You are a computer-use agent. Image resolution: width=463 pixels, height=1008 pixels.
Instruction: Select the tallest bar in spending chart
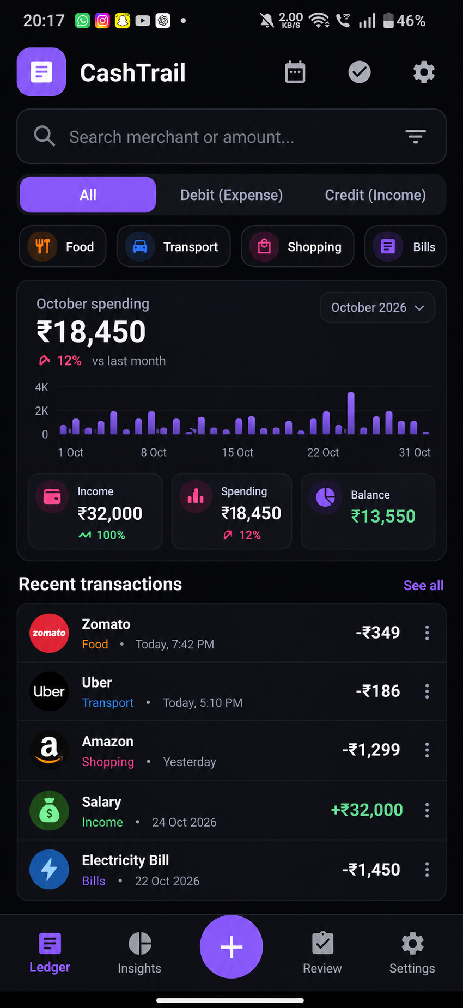coord(351,413)
